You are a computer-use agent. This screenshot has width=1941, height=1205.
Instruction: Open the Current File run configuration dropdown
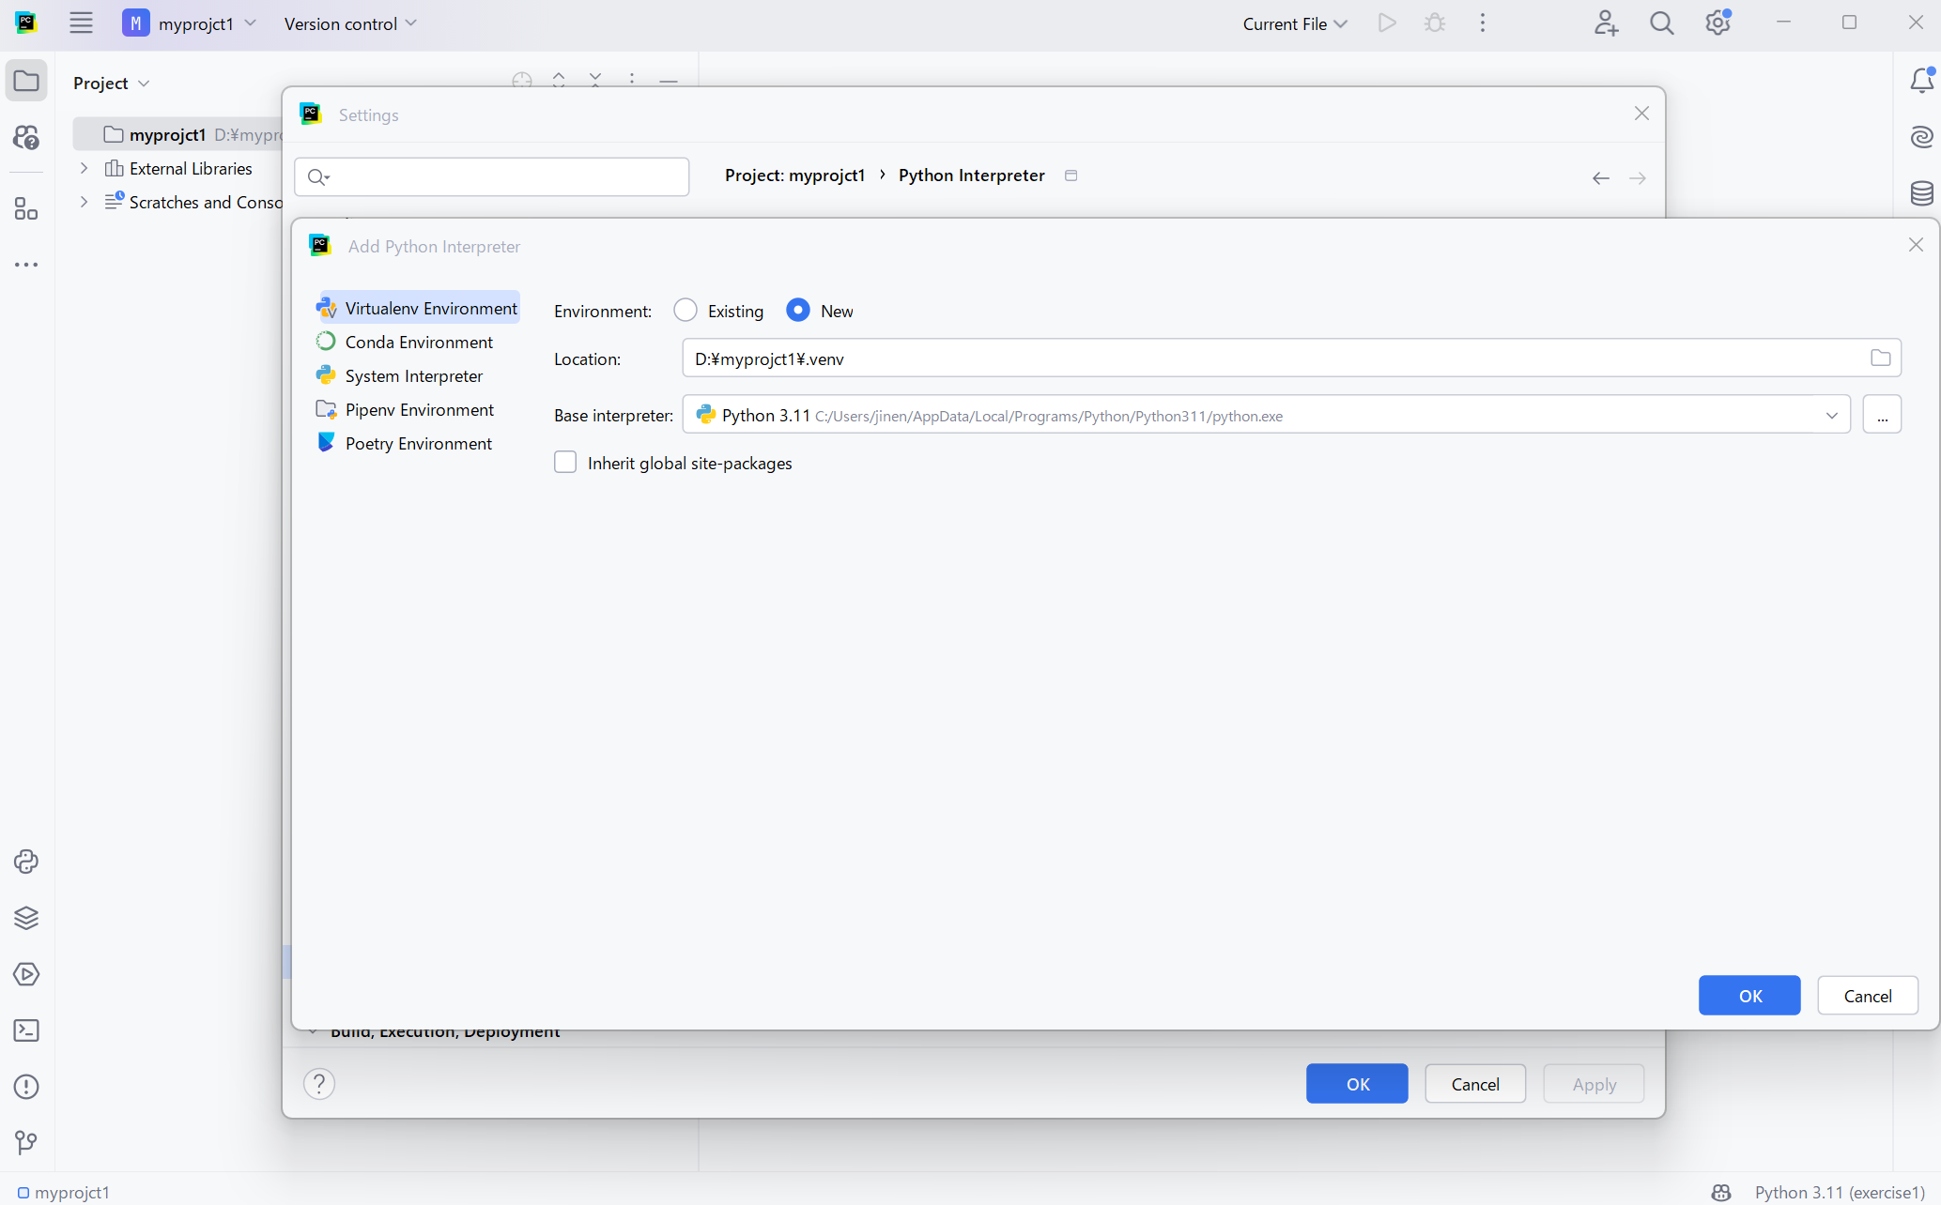pyautogui.click(x=1295, y=23)
